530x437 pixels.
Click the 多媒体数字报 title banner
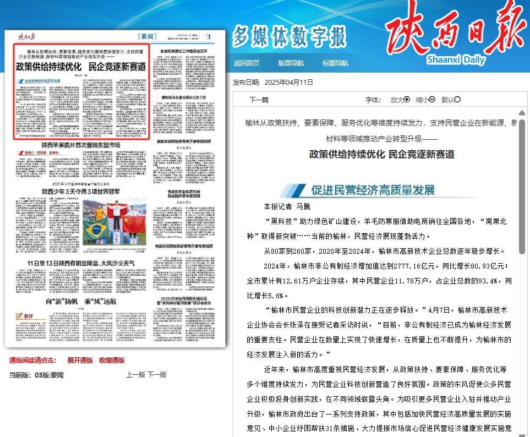point(289,36)
